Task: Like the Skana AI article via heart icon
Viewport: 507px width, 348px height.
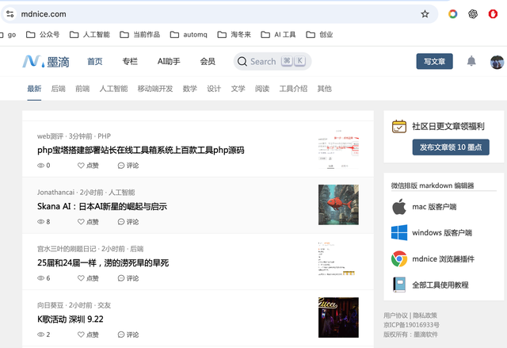Action: [x=81, y=221]
